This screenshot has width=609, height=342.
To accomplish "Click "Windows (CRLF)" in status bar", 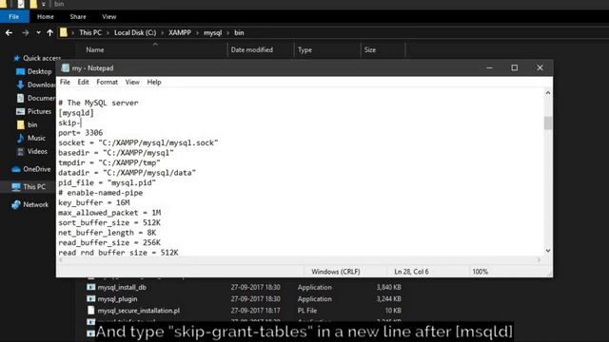I will (x=336, y=272).
